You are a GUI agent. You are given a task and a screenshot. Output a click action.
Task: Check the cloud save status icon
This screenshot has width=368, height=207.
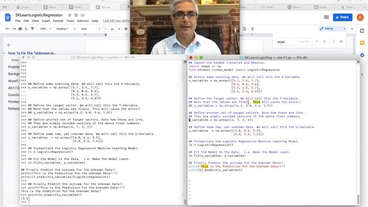tap(83, 15)
